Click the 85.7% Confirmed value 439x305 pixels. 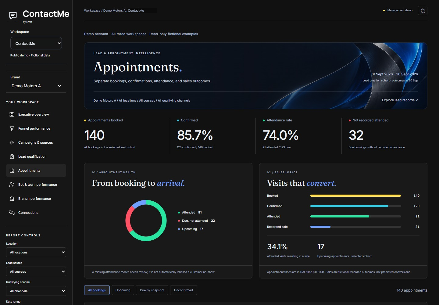click(x=195, y=135)
